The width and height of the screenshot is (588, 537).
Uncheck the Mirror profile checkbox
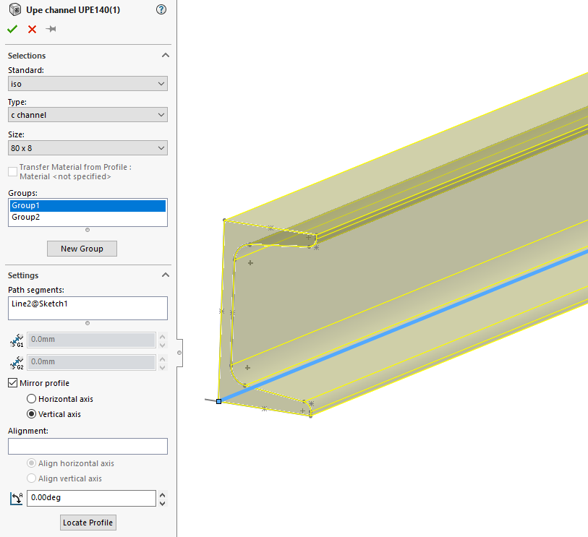click(x=13, y=383)
